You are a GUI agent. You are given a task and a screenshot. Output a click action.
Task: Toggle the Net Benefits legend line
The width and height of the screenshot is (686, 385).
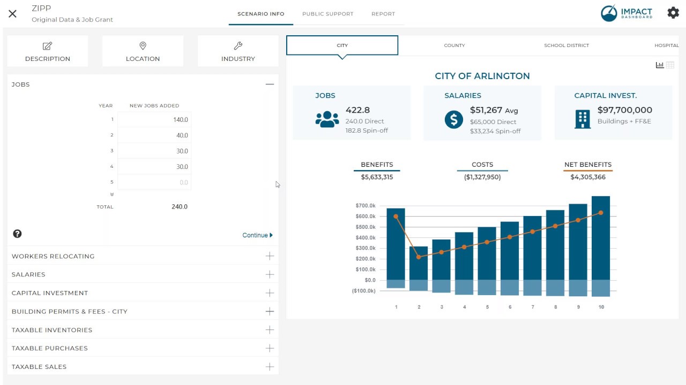click(x=588, y=171)
